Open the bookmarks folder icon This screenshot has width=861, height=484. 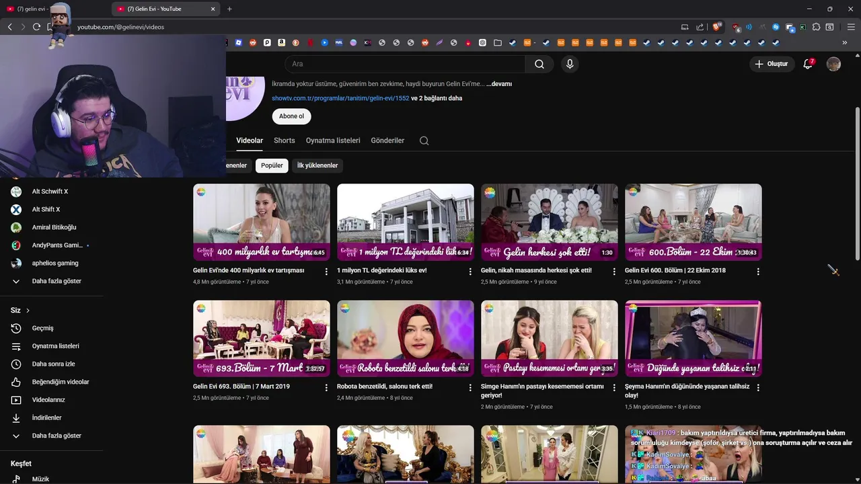pyautogui.click(x=498, y=42)
